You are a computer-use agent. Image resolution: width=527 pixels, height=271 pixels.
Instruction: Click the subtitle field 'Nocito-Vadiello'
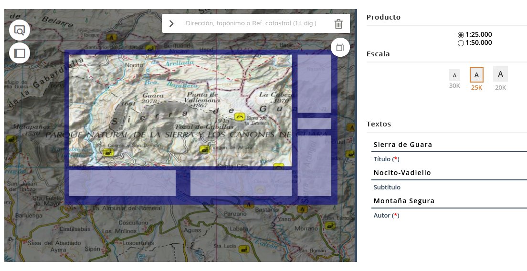pos(450,173)
